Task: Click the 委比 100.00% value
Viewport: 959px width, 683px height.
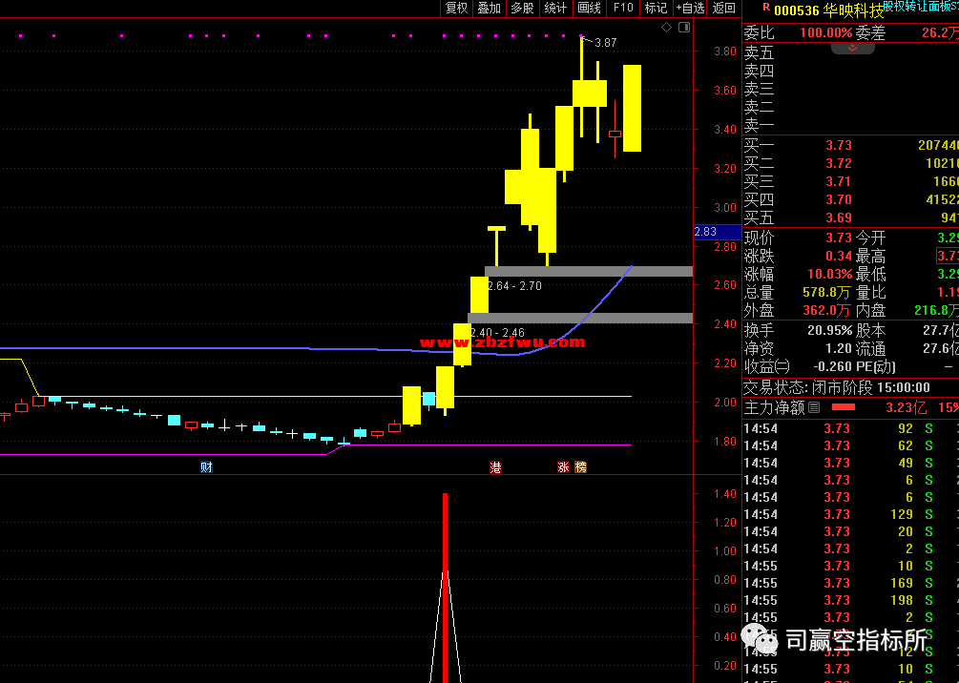Action: [x=825, y=33]
